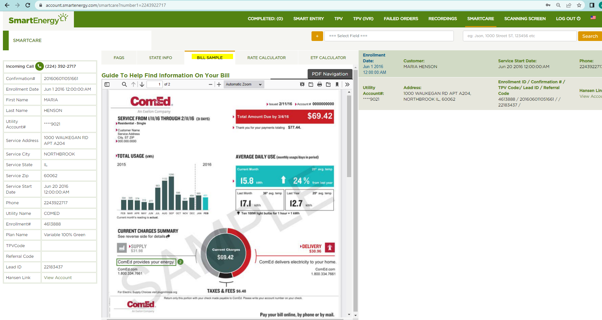The image size is (602, 320).
Task: Expand the PDF tools double-chevron menu
Action: point(347,85)
